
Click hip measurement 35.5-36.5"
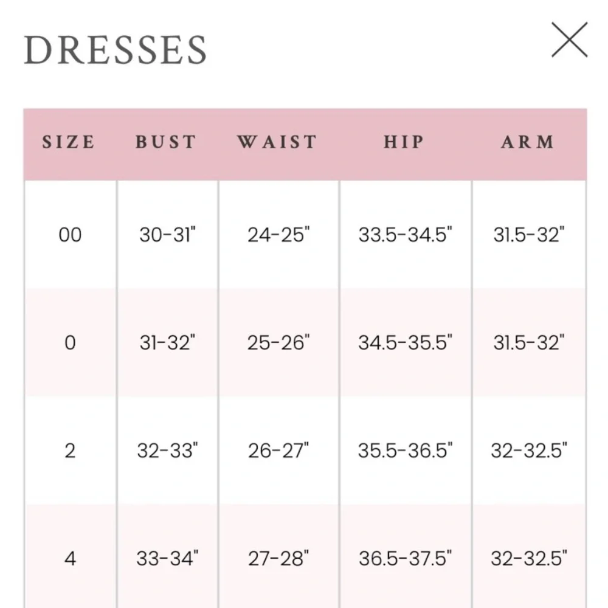405,451
